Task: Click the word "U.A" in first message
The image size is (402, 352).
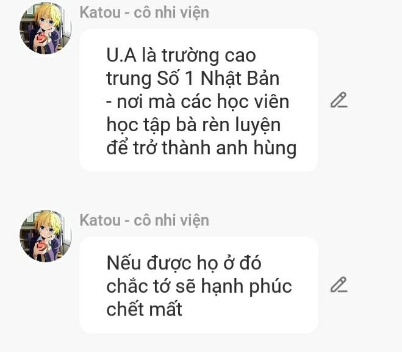Action: coord(121,55)
